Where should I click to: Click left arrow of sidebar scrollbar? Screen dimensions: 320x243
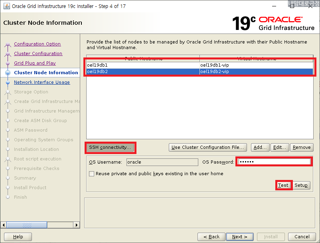tap(4, 225)
